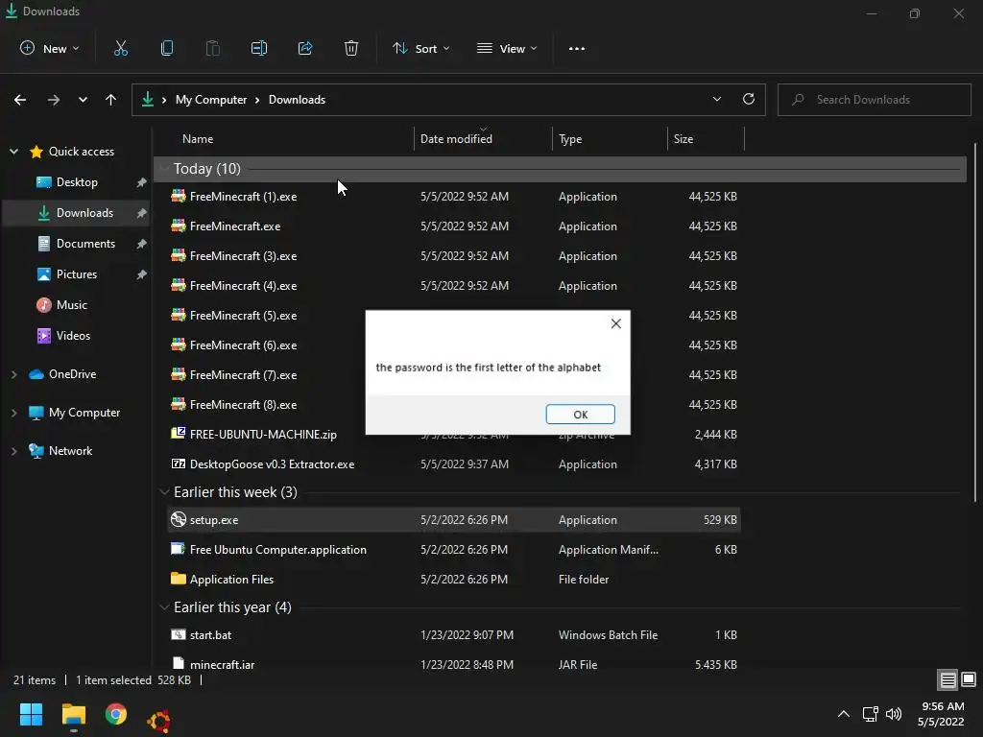This screenshot has height=737, width=983.
Task: Open Recent locations chevron next to arrows
Action: tap(83, 100)
